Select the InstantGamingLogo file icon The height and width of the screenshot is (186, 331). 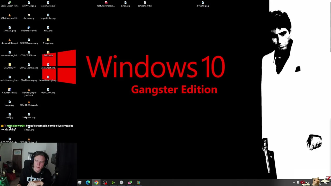pyautogui.click(x=48, y=79)
